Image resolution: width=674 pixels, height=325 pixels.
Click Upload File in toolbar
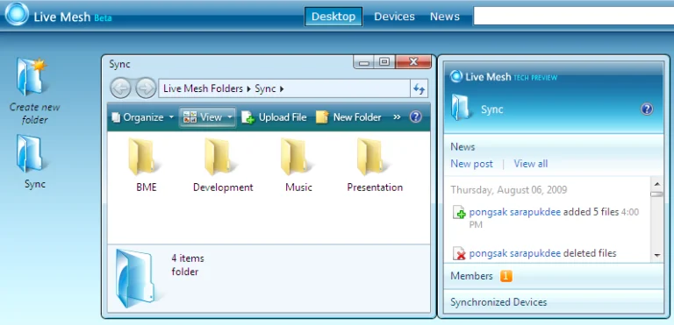click(274, 117)
